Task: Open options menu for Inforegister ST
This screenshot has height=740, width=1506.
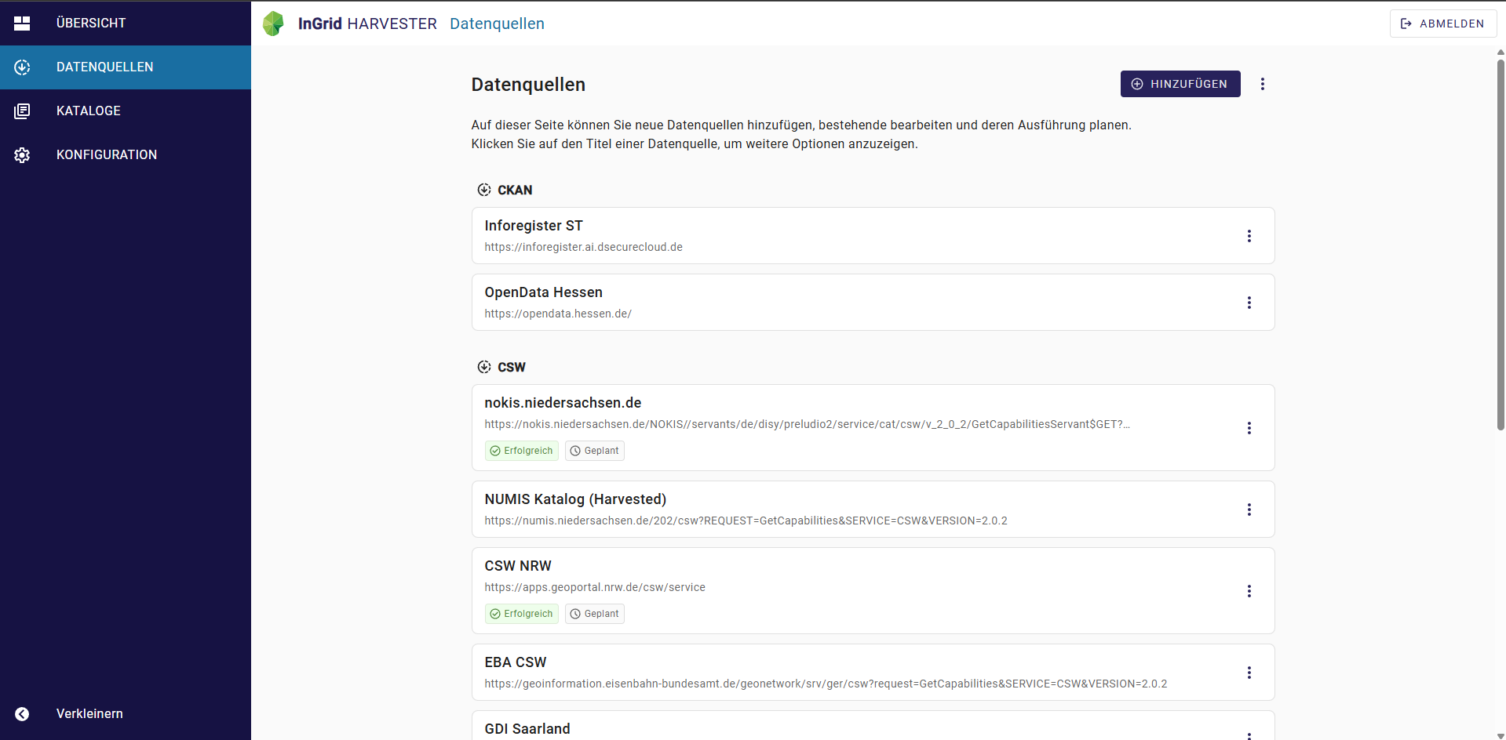Action: [1249, 236]
